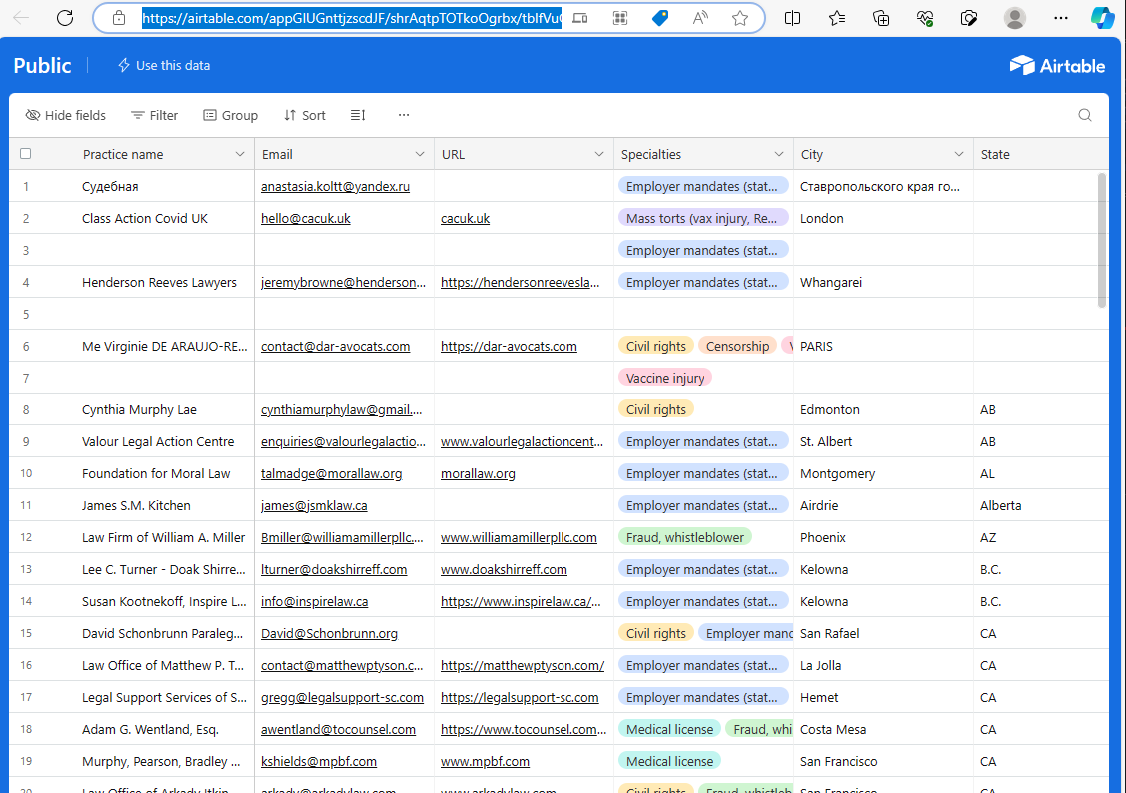Select the Civil rights tag for Cynthia Murphy Lae

pyautogui.click(x=655, y=409)
